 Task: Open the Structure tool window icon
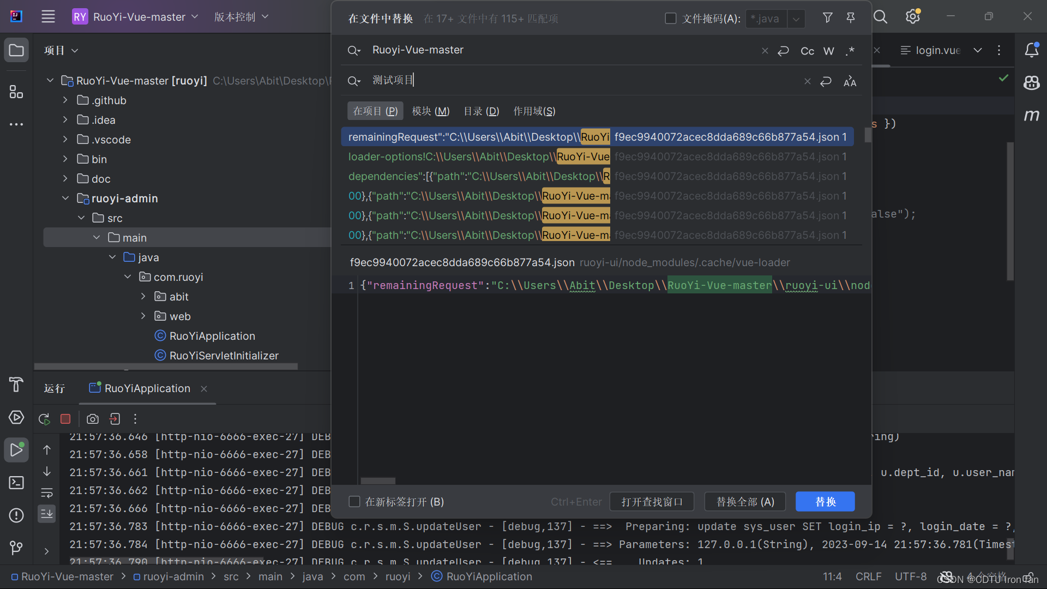tap(16, 92)
